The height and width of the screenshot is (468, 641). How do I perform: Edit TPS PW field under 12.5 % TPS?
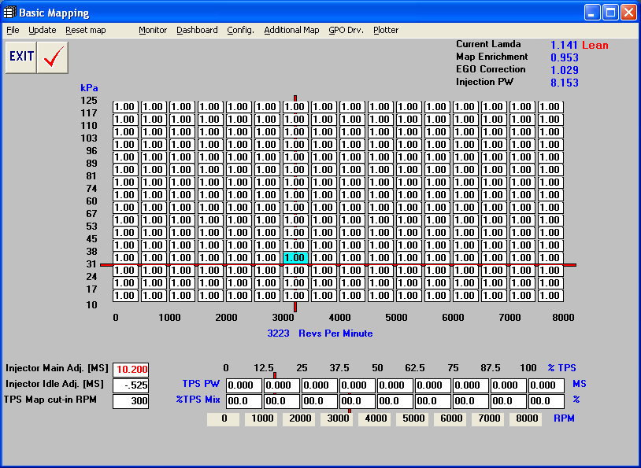click(x=282, y=385)
